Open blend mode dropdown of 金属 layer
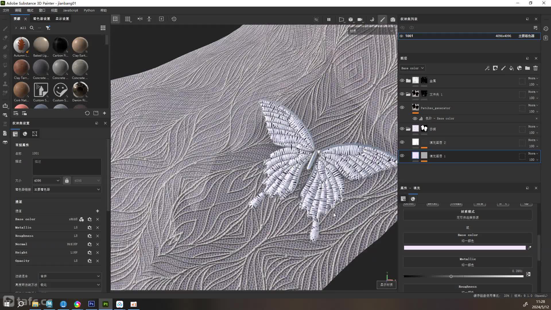 (533, 78)
